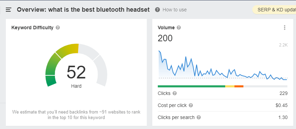Click the Cost per click label
Viewport: 296px width, 129px height.
tap(172, 105)
